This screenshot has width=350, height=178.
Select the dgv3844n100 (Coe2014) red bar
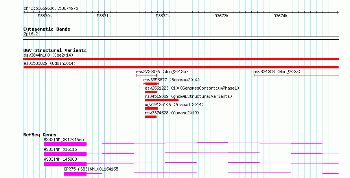(181, 59)
